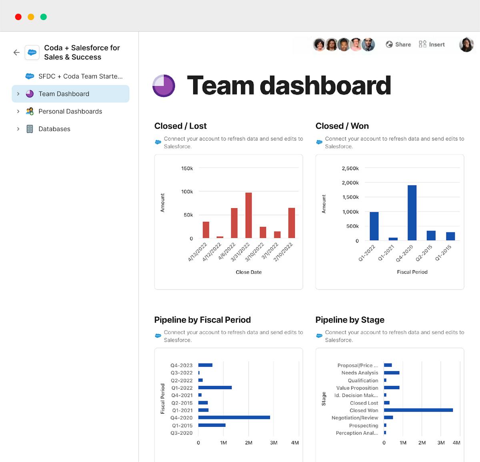Select the Salesforce logo beside the document title
This screenshot has height=462, width=480.
pos(32,52)
